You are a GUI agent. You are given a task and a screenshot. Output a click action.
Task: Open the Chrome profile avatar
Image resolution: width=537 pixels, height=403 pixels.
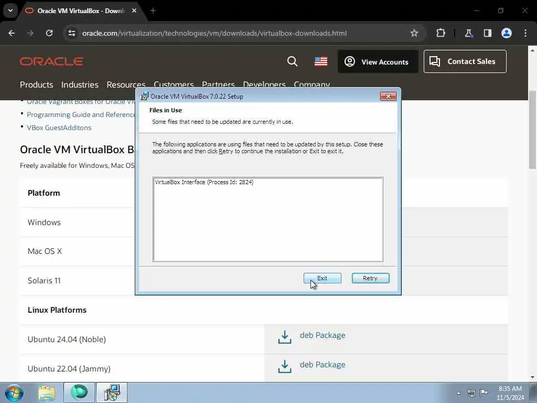tap(507, 33)
